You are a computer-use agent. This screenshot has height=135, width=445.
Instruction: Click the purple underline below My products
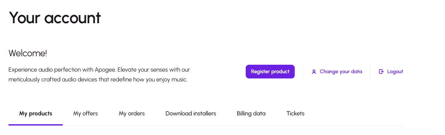click(x=36, y=125)
